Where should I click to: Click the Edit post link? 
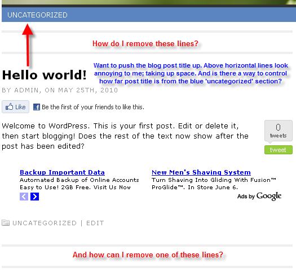pos(95,223)
